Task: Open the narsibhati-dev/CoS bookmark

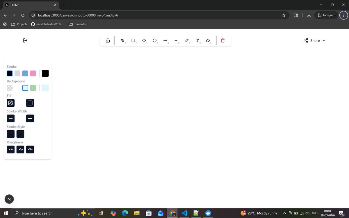Action: [x=47, y=24]
